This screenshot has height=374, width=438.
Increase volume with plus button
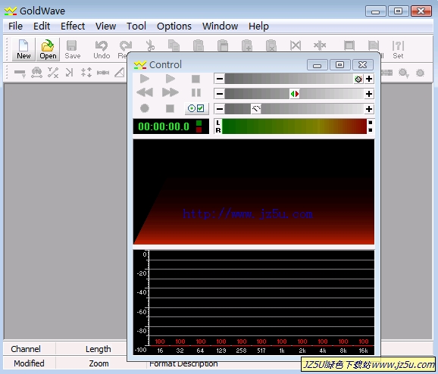369,79
